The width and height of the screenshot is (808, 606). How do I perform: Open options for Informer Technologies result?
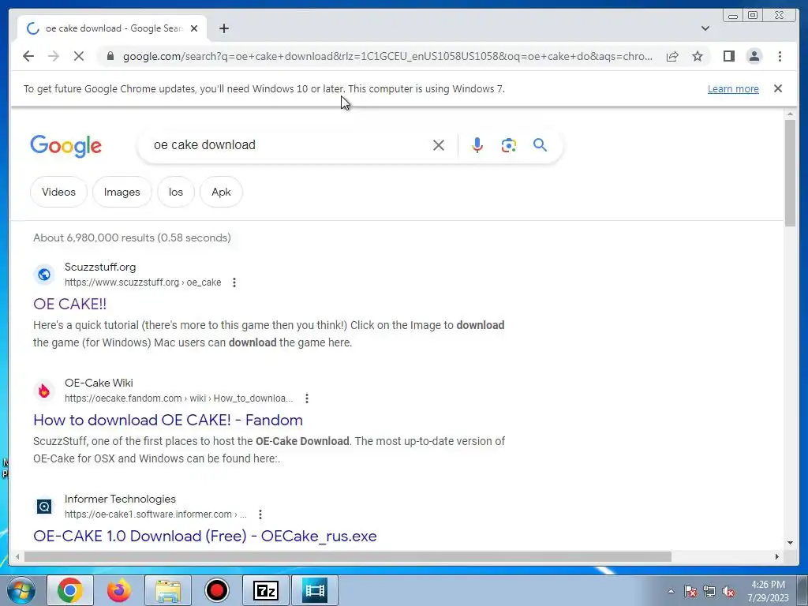click(260, 514)
